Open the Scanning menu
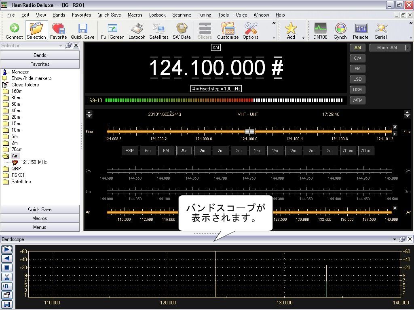414x310 pixels. click(x=182, y=15)
